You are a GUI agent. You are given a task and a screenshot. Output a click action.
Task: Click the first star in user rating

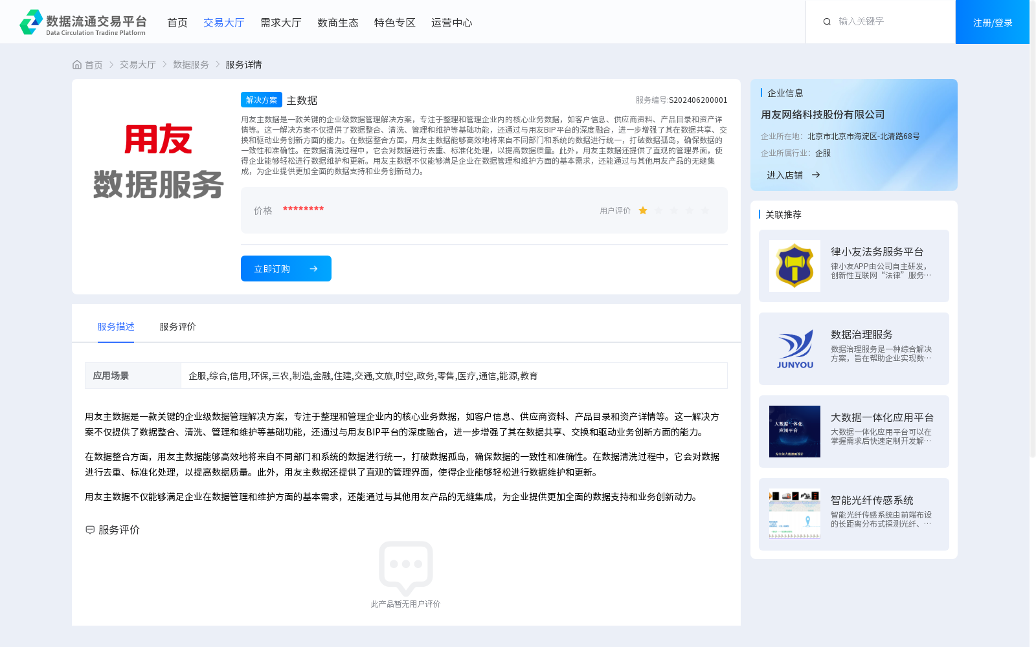[643, 210]
